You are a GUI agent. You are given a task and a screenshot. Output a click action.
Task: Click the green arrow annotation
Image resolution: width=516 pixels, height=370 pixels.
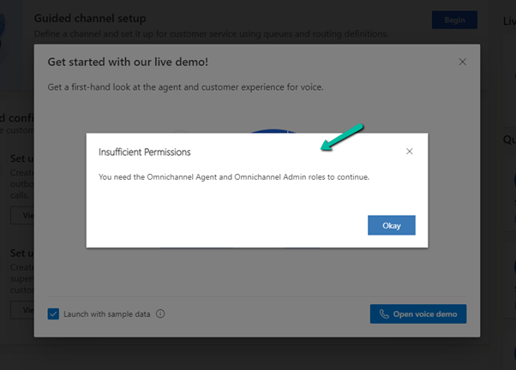pyautogui.click(x=343, y=136)
